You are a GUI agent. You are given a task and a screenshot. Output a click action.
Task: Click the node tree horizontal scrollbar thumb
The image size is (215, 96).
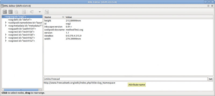21,90
